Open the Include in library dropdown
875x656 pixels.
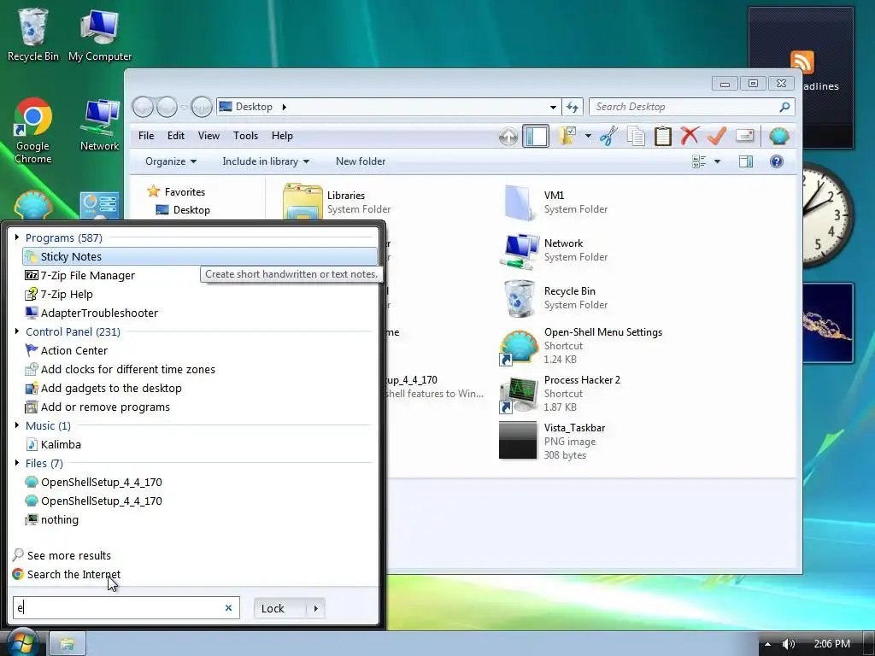point(266,161)
